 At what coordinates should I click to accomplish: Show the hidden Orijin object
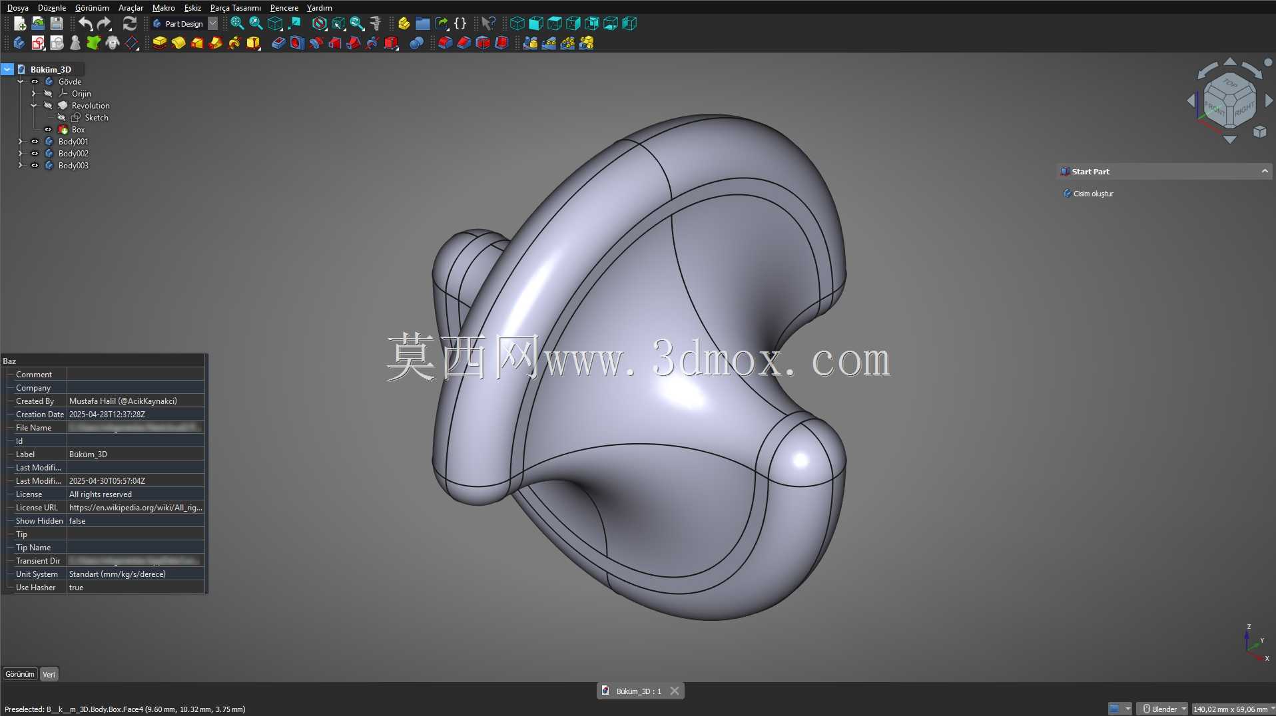[48, 94]
